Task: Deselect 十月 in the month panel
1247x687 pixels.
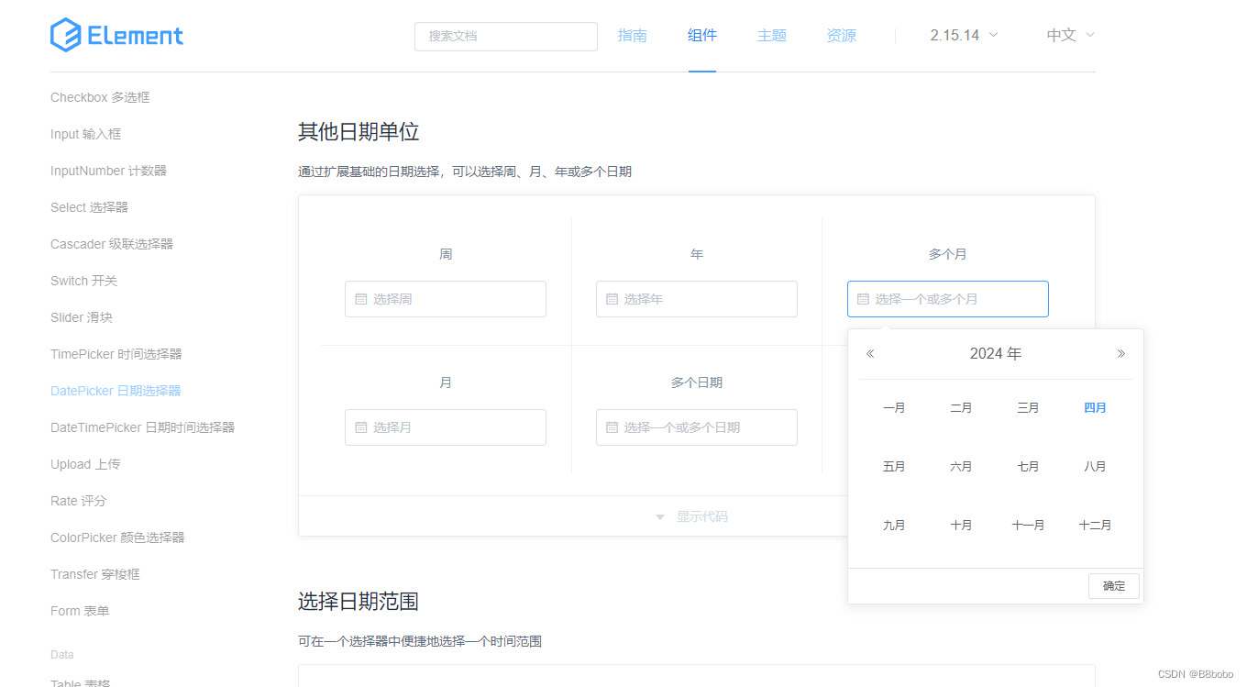Action: click(961, 525)
